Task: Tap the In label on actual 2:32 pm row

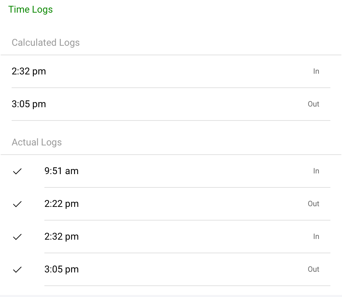Action: [316, 237]
